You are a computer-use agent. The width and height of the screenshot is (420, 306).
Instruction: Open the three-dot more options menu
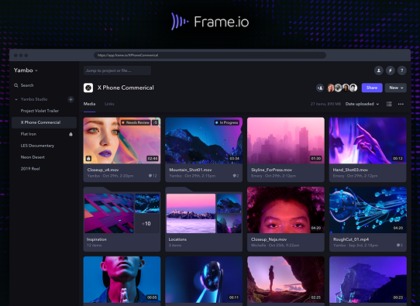pos(401,104)
